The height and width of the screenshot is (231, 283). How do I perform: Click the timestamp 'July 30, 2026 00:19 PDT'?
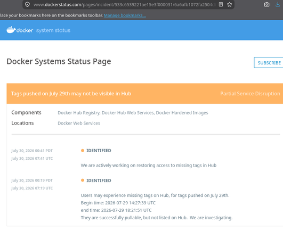point(32,180)
